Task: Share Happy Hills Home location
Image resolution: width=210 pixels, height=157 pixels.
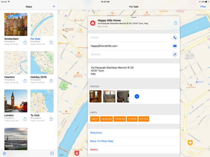Action: pyautogui.click(x=176, y=23)
